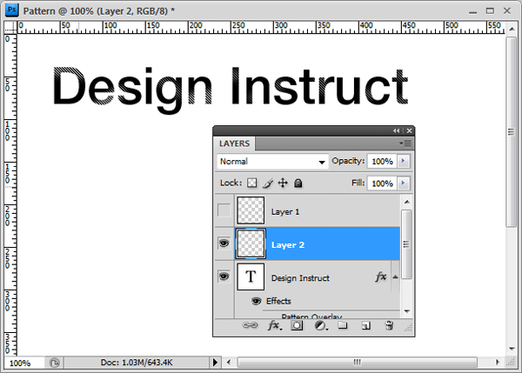Click Layer 2 thumbnail
Screen dimensions: 522x373
pyautogui.click(x=251, y=243)
